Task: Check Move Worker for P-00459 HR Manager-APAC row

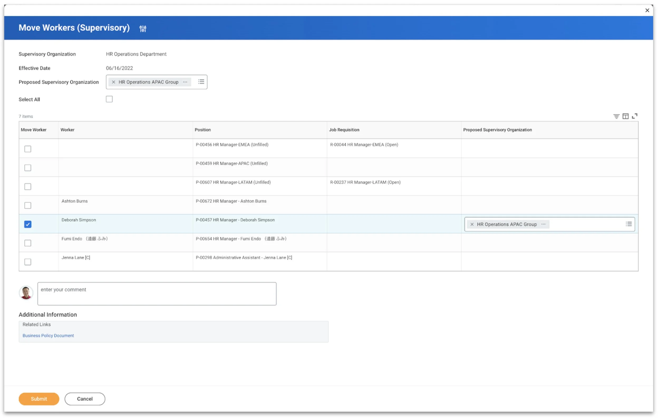Action: 28,168
